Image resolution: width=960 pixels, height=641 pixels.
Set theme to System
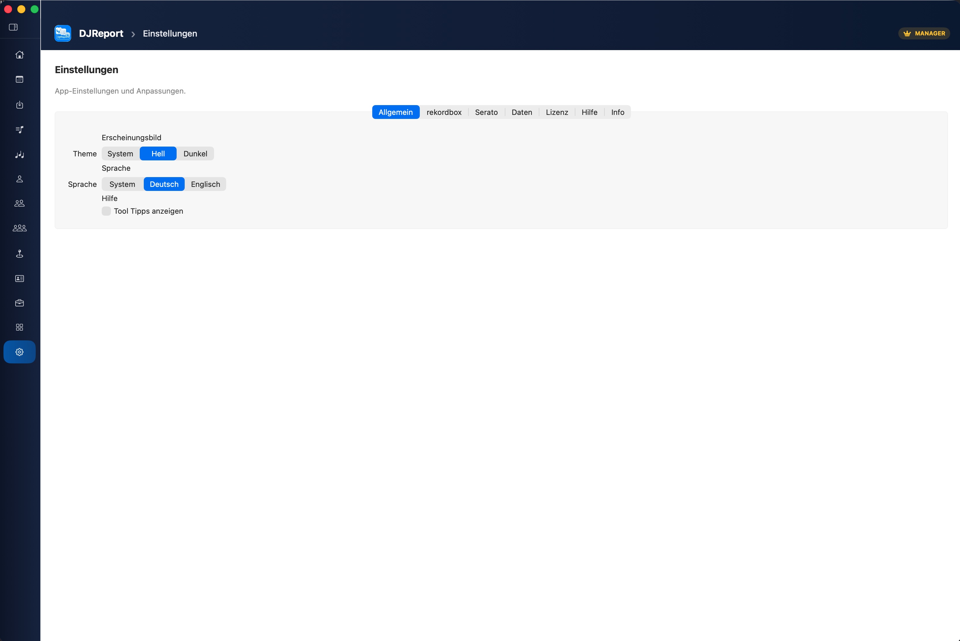pos(120,154)
